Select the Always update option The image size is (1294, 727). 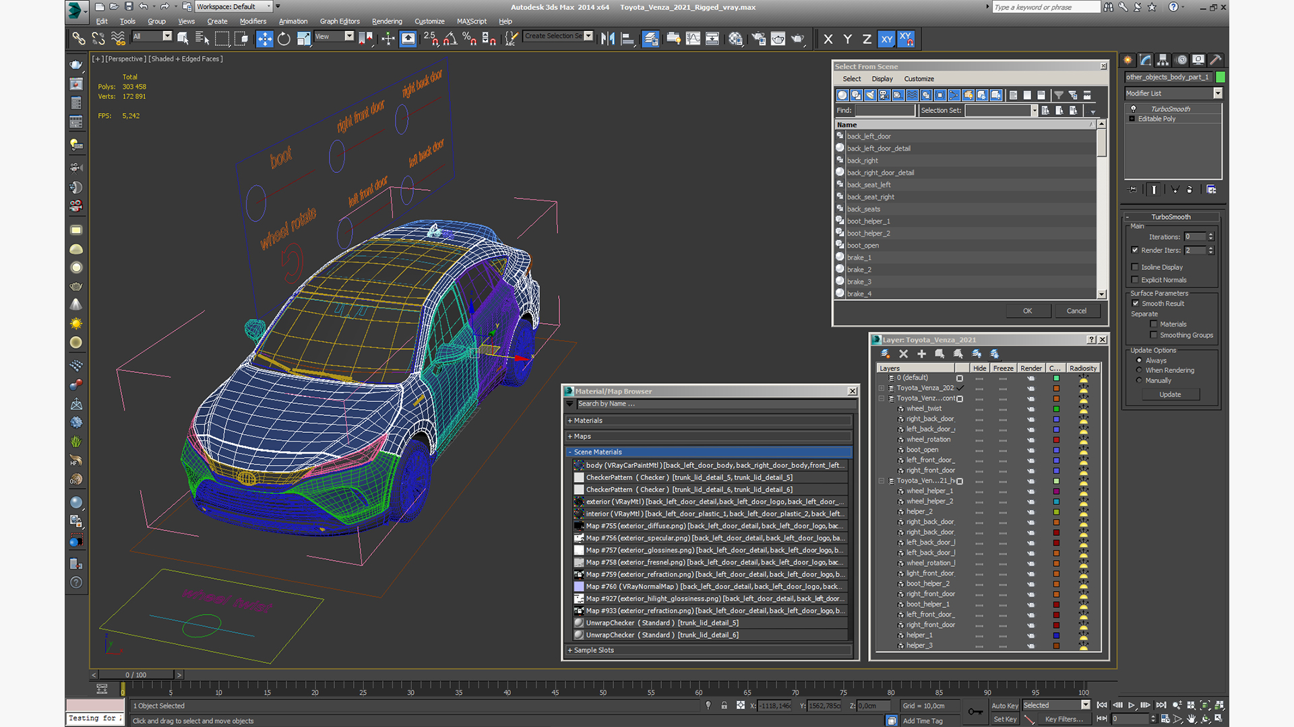(x=1140, y=361)
